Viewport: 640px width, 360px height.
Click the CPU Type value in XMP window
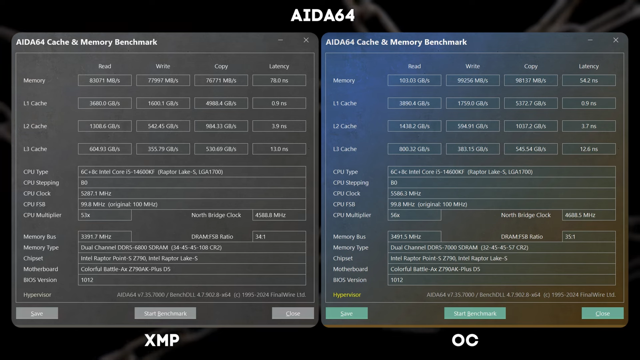[192, 172]
